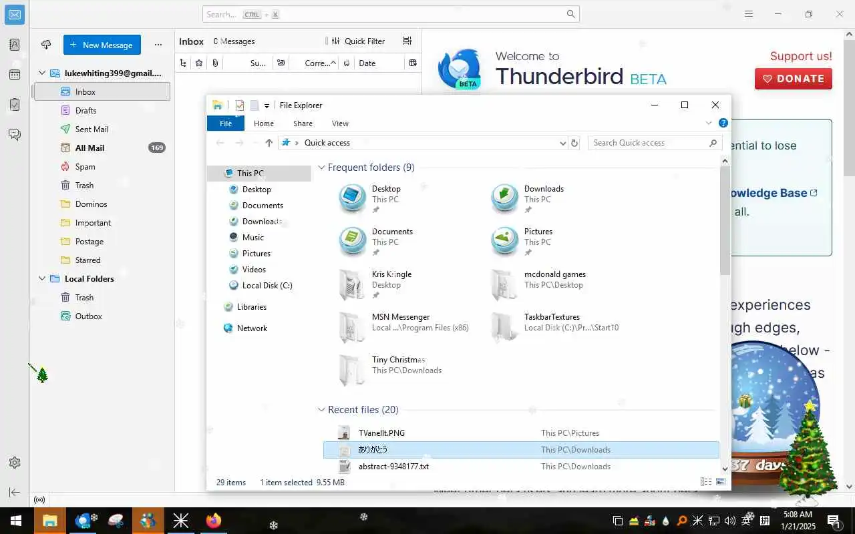855x534 pixels.
Task: Switch to details view icon in File Explorer
Action: pos(706,482)
